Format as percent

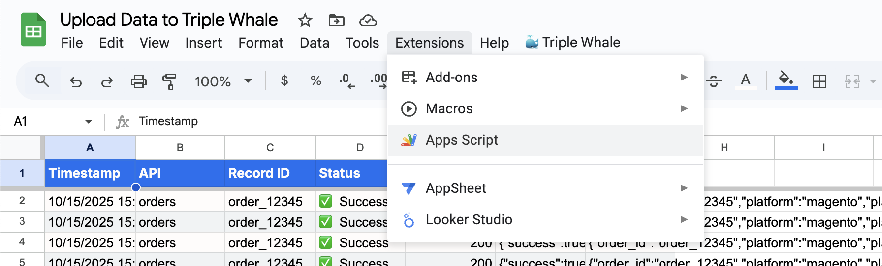point(316,80)
